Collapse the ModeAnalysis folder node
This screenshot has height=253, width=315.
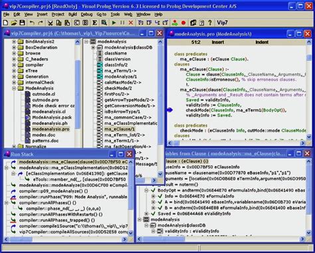[14, 88]
